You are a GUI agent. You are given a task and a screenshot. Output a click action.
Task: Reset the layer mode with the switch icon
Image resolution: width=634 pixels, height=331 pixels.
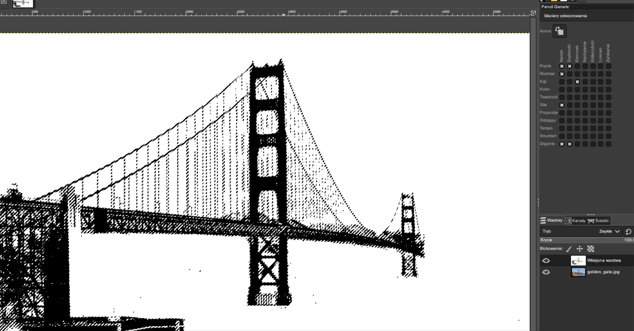click(628, 232)
